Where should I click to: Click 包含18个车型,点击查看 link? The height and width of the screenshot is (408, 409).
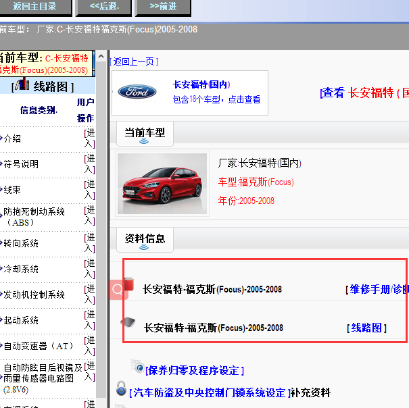(216, 99)
